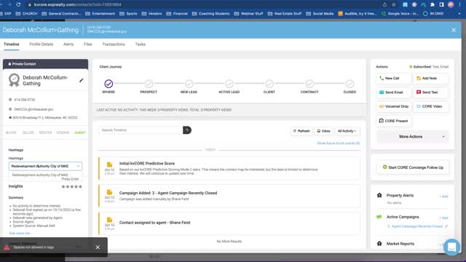Viewport: 466px width, 262px height.
Task: Open the Transactions tab
Action: [114, 44]
